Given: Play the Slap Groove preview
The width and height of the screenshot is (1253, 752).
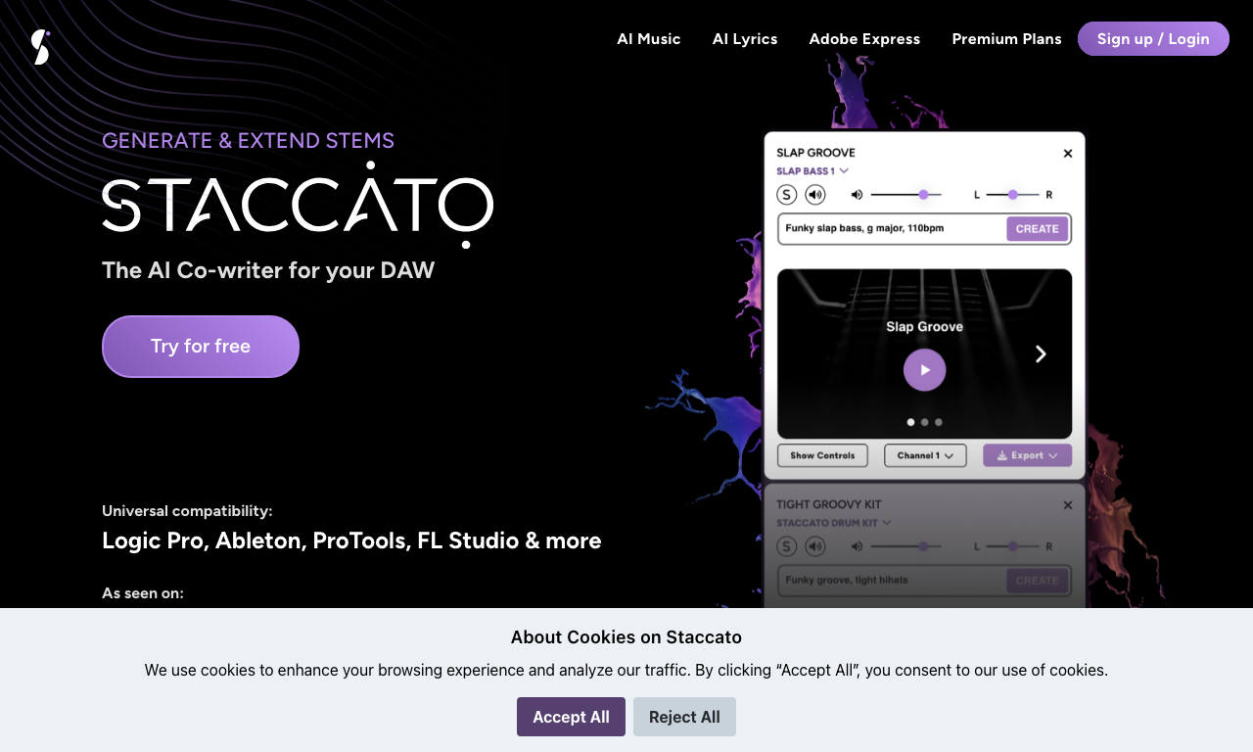Looking at the screenshot, I should click(x=925, y=370).
